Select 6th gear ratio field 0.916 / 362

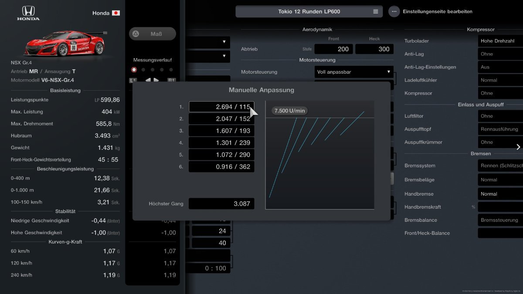pos(221,166)
